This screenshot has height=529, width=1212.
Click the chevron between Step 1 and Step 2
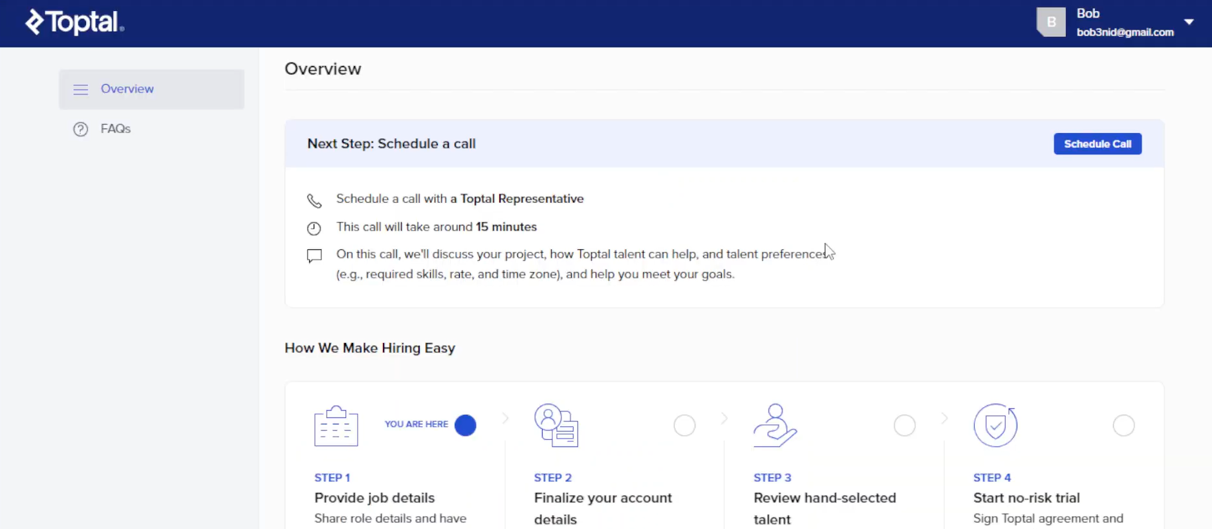click(x=506, y=419)
